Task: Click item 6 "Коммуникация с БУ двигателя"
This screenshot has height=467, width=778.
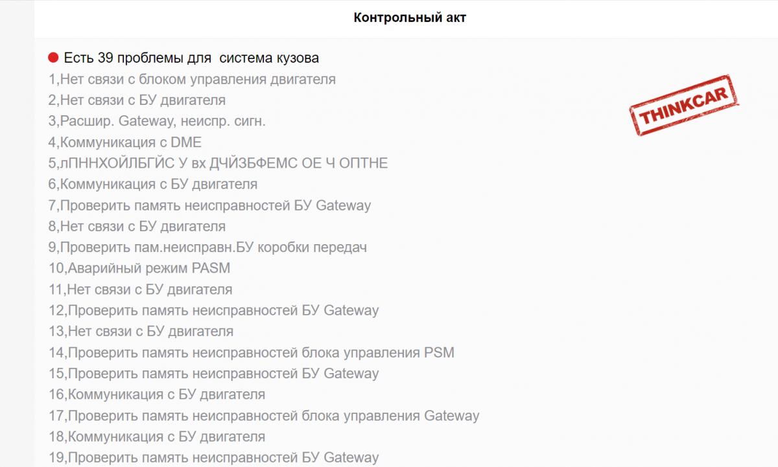Action: click(153, 184)
